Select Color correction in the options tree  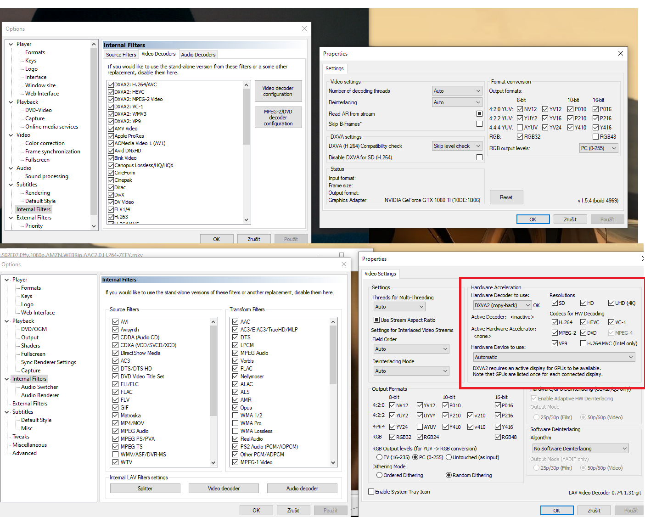tap(45, 143)
